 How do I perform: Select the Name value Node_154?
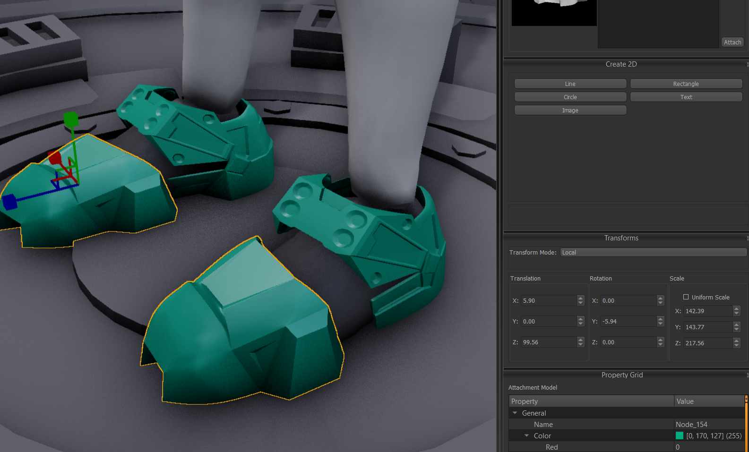tap(691, 425)
